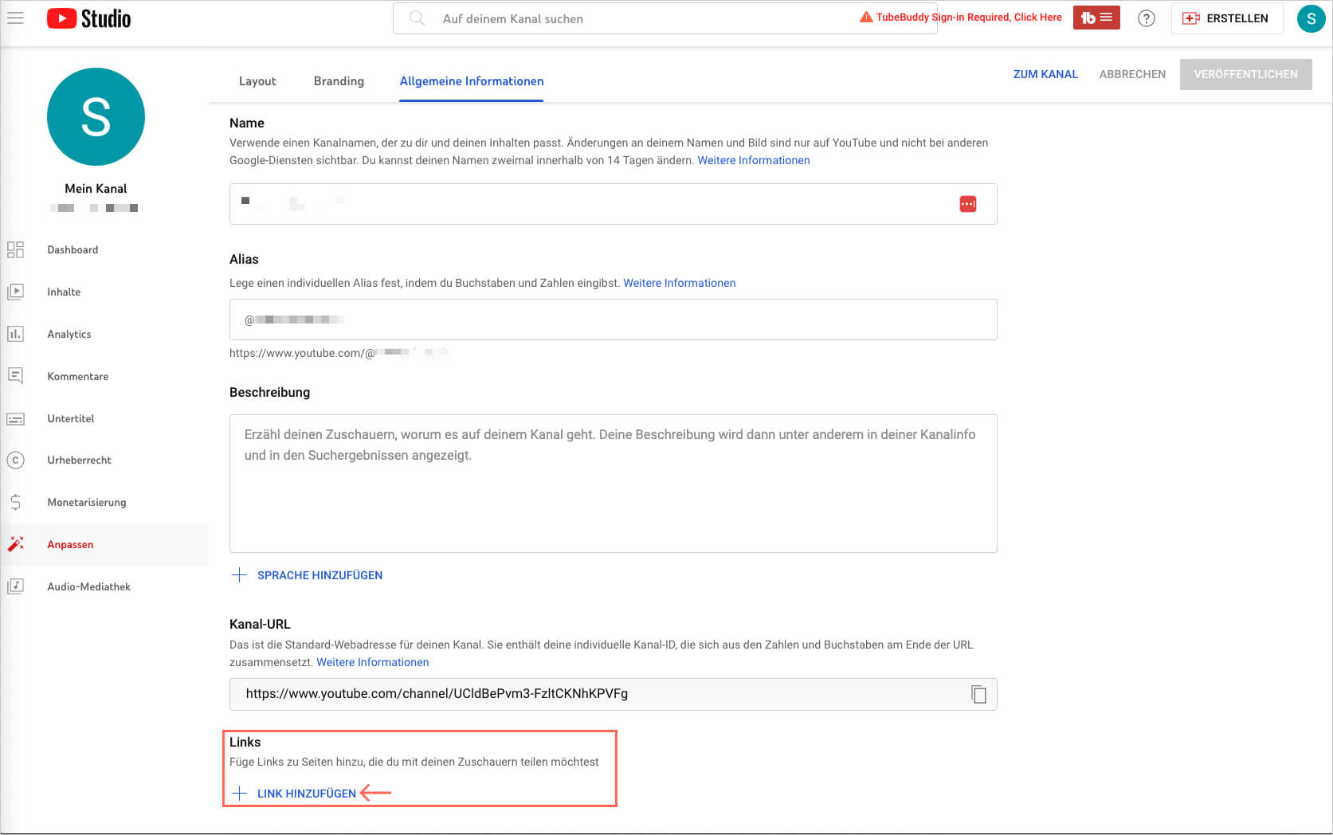1333x835 pixels.
Task: Click the account avatar in header
Action: 1311,18
